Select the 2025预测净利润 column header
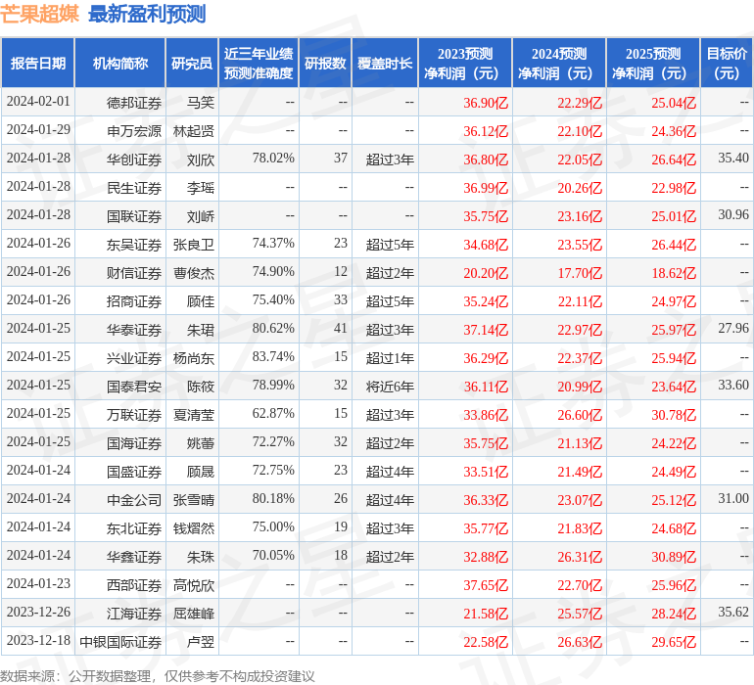Screen dimensions: 754x685 [x=653, y=64]
